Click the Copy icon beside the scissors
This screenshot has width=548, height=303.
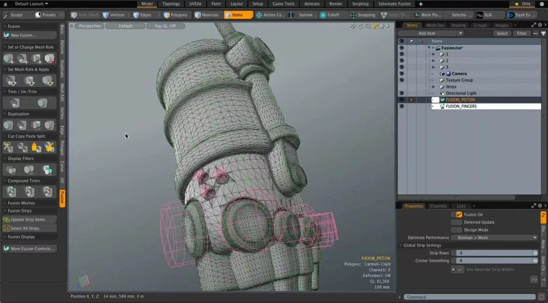[22, 147]
